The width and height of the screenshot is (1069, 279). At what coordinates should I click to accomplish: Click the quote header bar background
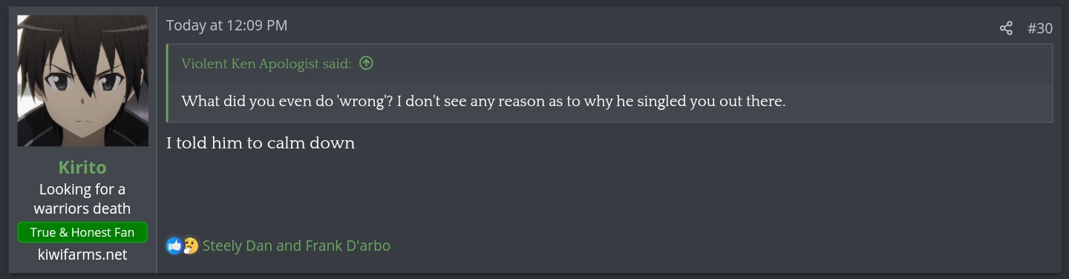click(705, 64)
